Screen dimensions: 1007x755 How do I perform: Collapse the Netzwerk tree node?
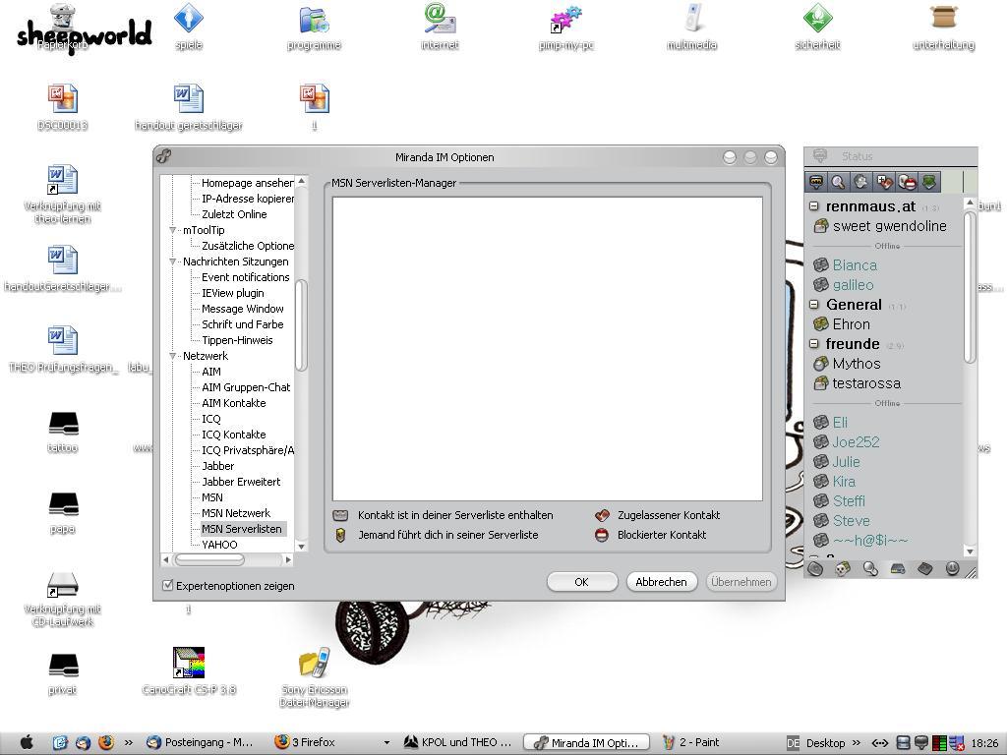pos(173,356)
